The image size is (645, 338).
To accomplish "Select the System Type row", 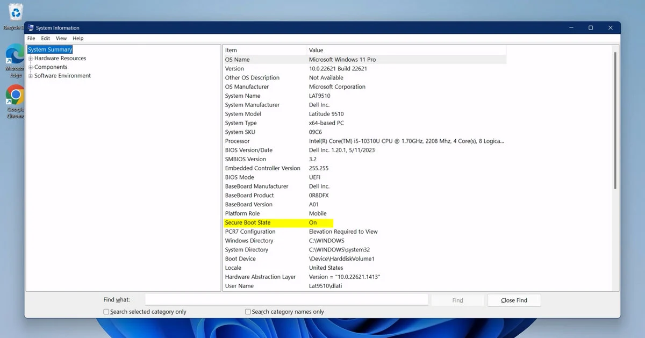I will coord(364,123).
